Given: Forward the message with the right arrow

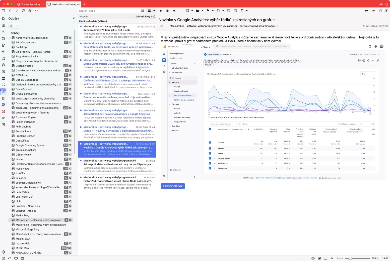Looking at the screenshot, I should (174, 11).
